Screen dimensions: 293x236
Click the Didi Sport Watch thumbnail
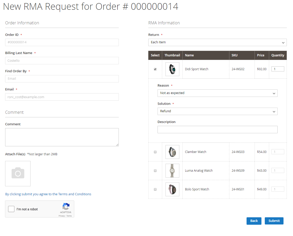coord(172,69)
